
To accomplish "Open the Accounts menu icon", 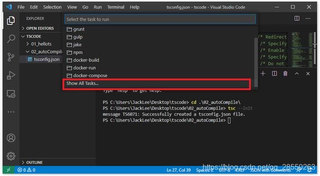I will click(11, 138).
